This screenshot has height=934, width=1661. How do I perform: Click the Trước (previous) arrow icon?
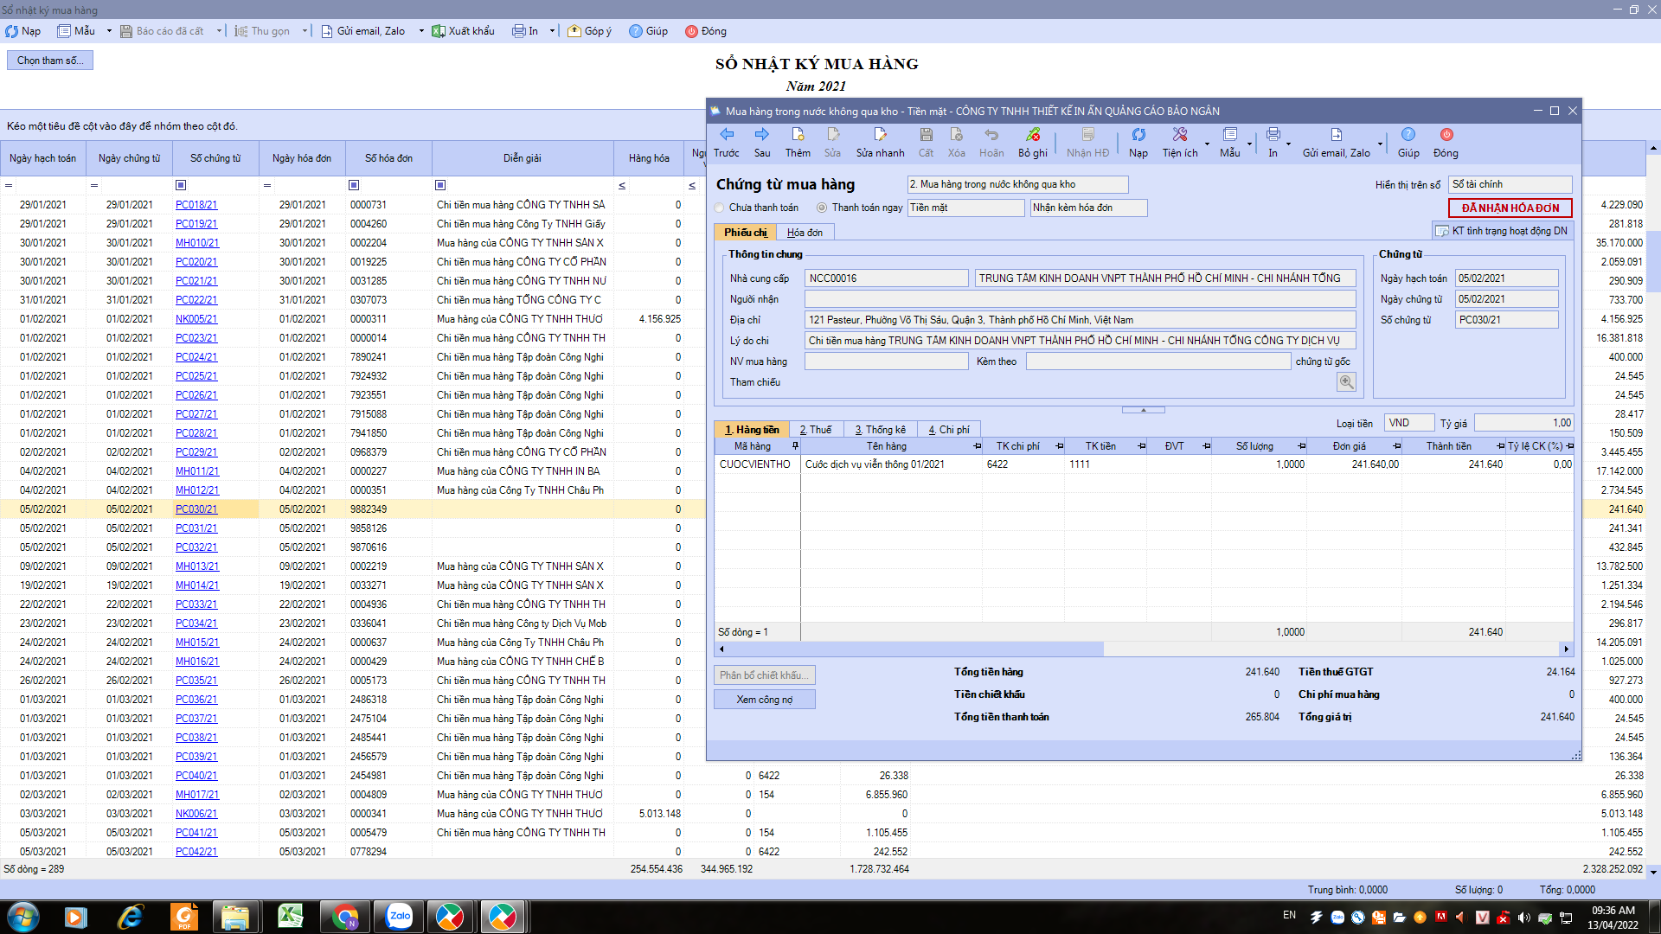pyautogui.click(x=727, y=135)
